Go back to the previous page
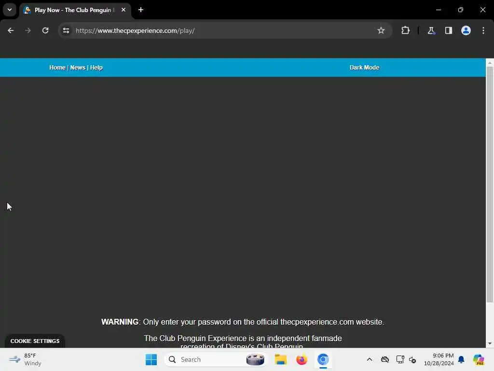494x371 pixels. point(11,30)
